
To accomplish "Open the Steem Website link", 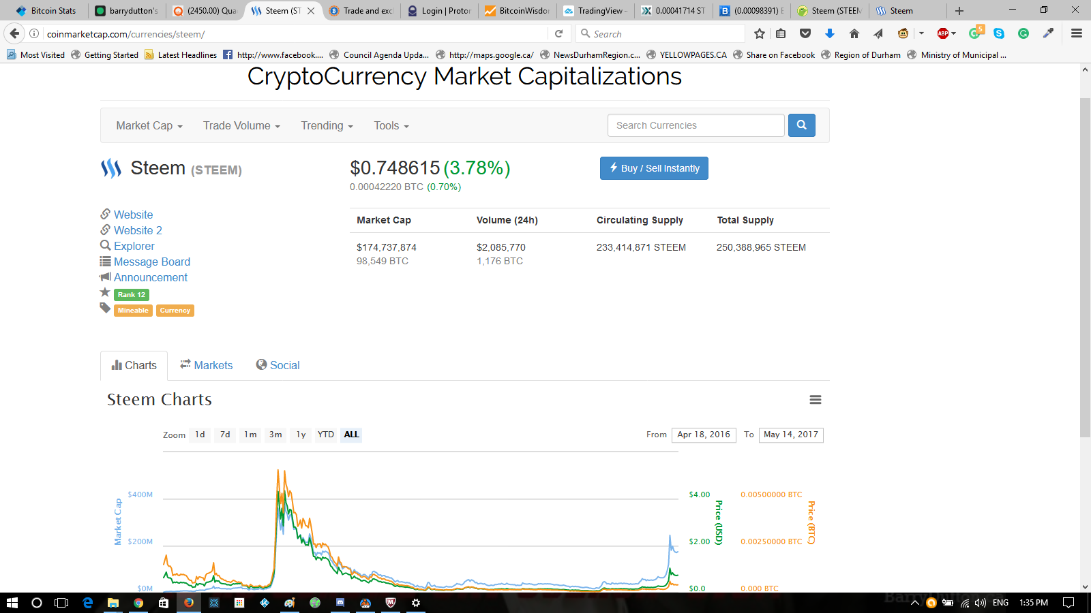I will (133, 215).
